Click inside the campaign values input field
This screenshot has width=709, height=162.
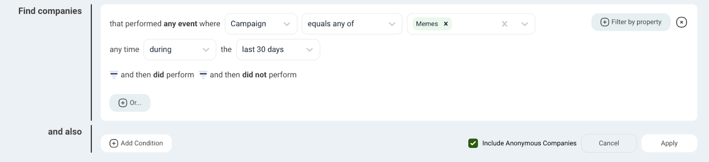474,24
